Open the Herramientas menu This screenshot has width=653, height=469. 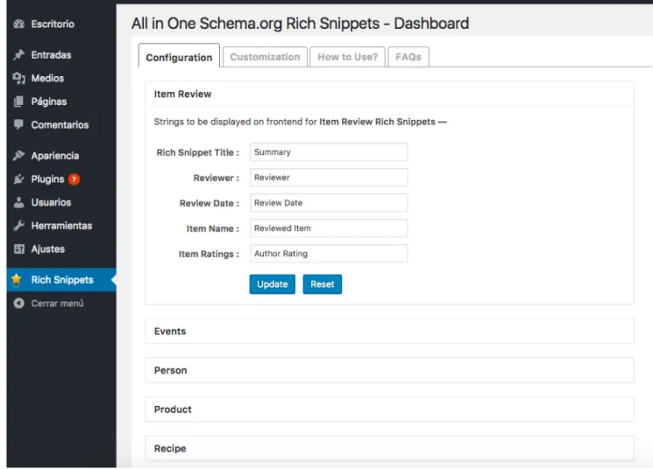pyautogui.click(x=61, y=226)
